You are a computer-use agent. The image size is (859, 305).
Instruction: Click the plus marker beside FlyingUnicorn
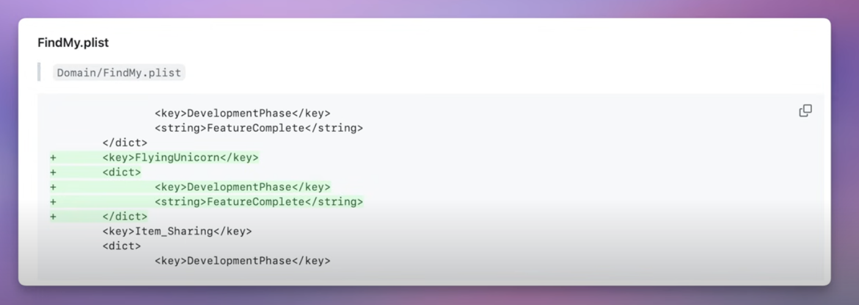pyautogui.click(x=53, y=157)
